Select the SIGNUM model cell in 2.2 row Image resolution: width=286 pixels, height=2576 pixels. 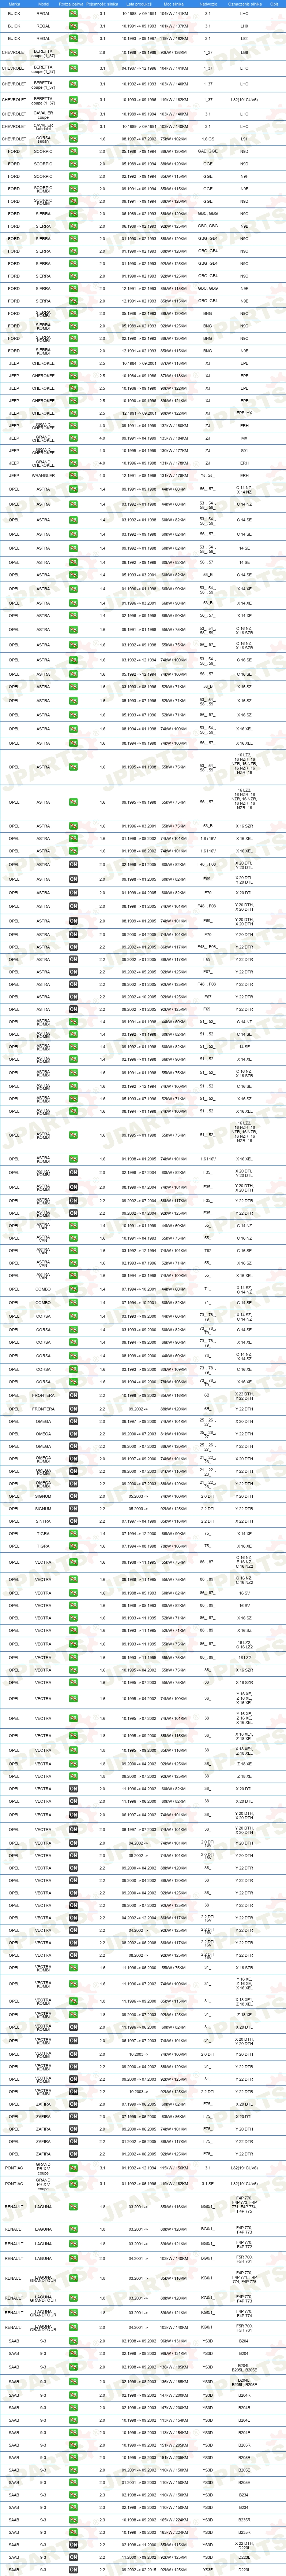43,1508
